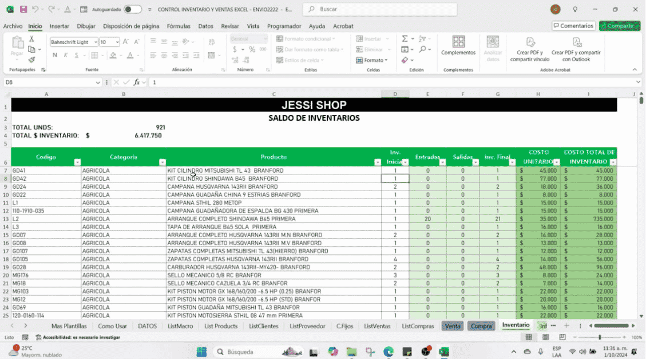Click the Center align icon

pyautogui.click(x=164, y=55)
